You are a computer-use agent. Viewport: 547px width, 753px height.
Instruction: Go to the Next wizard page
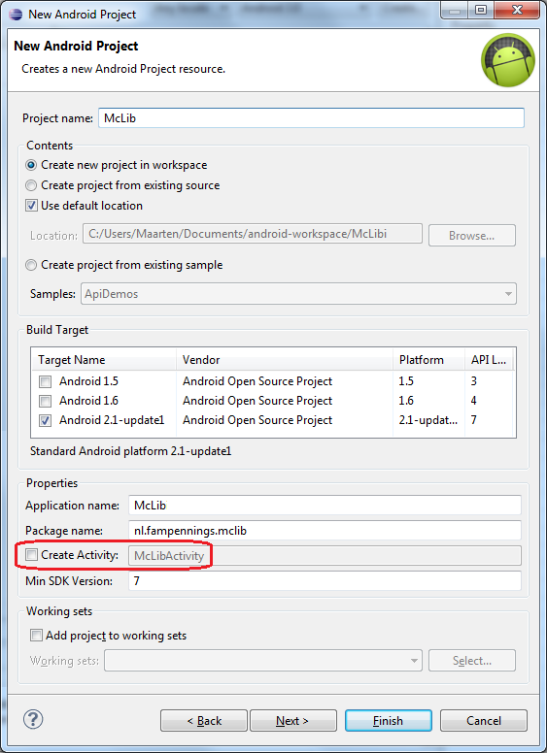click(292, 720)
